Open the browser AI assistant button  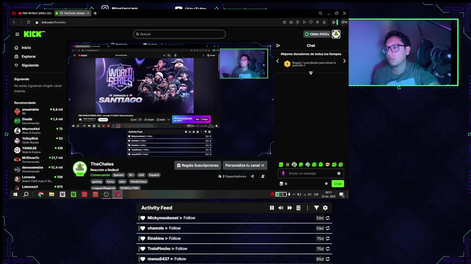click(x=344, y=22)
